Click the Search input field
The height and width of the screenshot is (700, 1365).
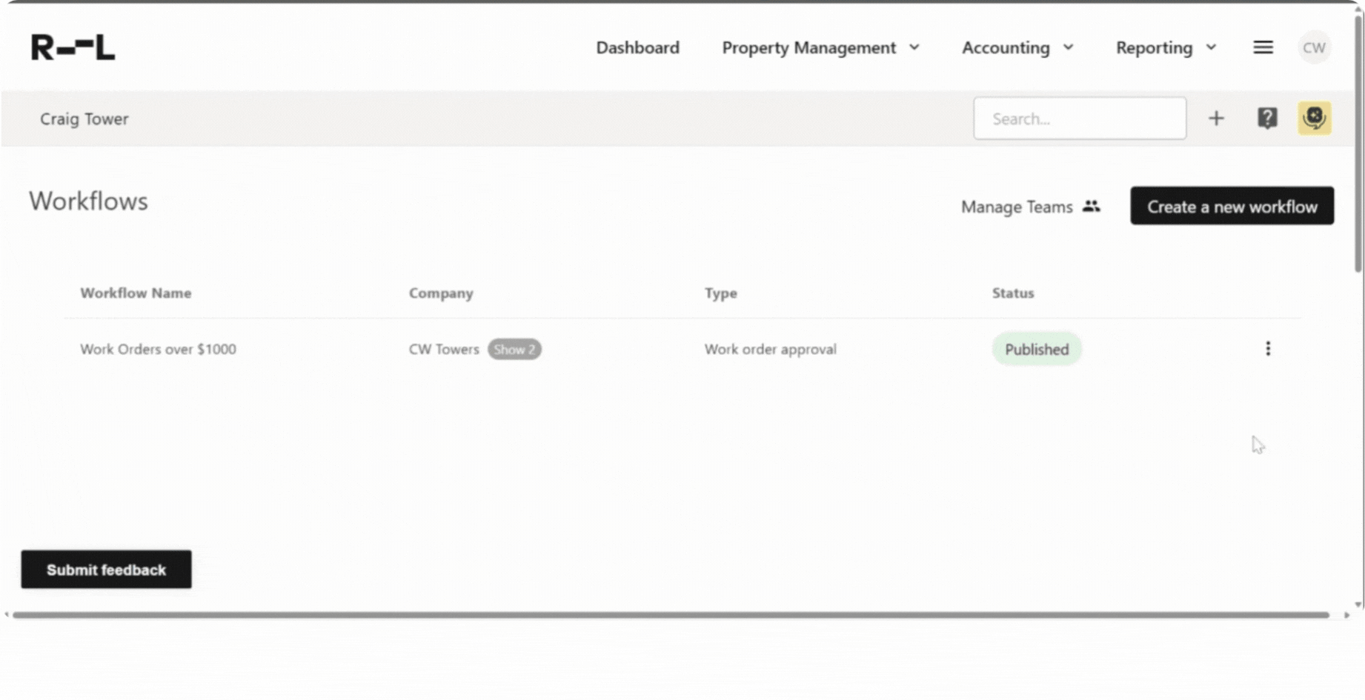pos(1080,118)
